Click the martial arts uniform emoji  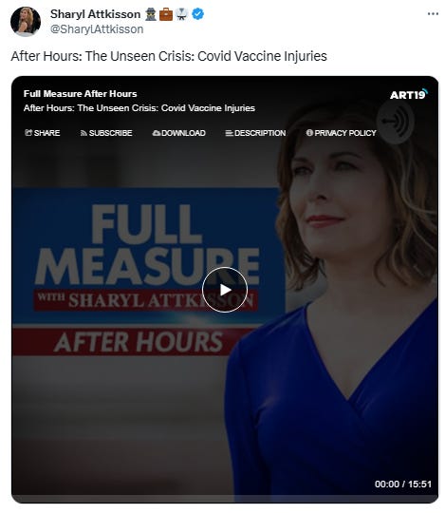click(181, 14)
